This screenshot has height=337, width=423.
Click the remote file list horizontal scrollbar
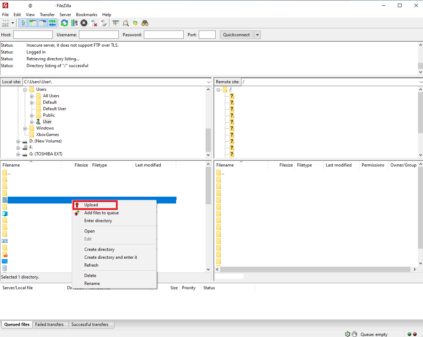click(x=315, y=270)
